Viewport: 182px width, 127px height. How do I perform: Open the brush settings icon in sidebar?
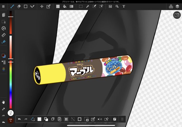3,42
